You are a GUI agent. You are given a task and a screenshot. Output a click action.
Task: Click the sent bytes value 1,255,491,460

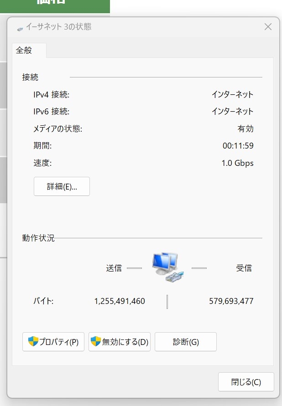click(120, 301)
